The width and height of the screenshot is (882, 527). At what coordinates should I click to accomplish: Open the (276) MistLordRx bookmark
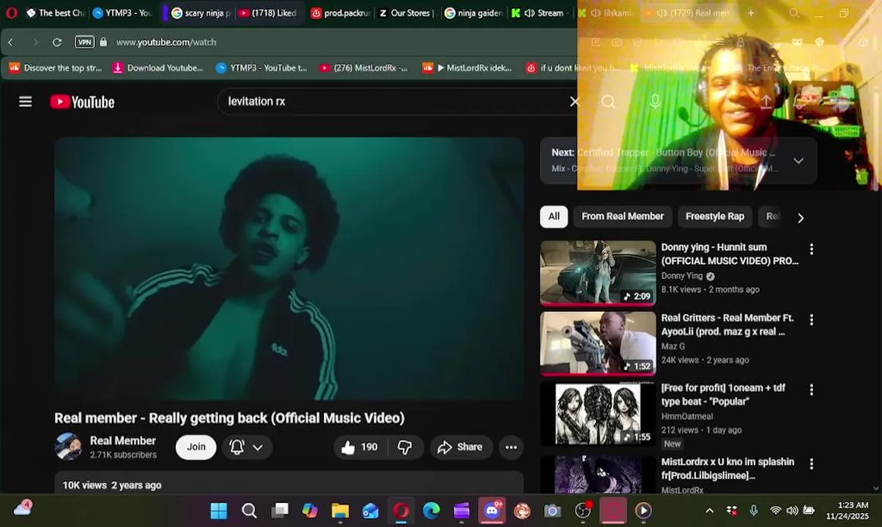[x=363, y=68]
